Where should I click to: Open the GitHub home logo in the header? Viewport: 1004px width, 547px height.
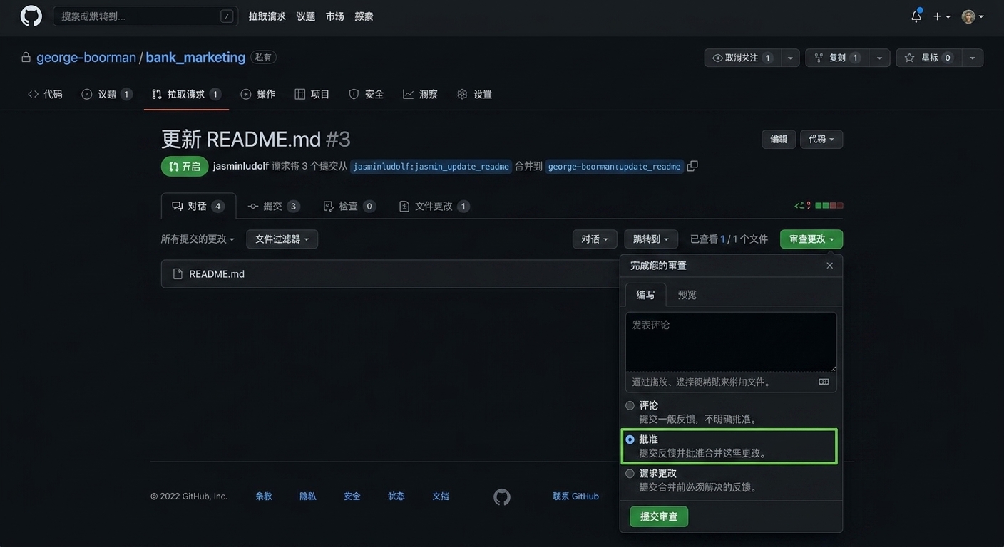tap(31, 16)
